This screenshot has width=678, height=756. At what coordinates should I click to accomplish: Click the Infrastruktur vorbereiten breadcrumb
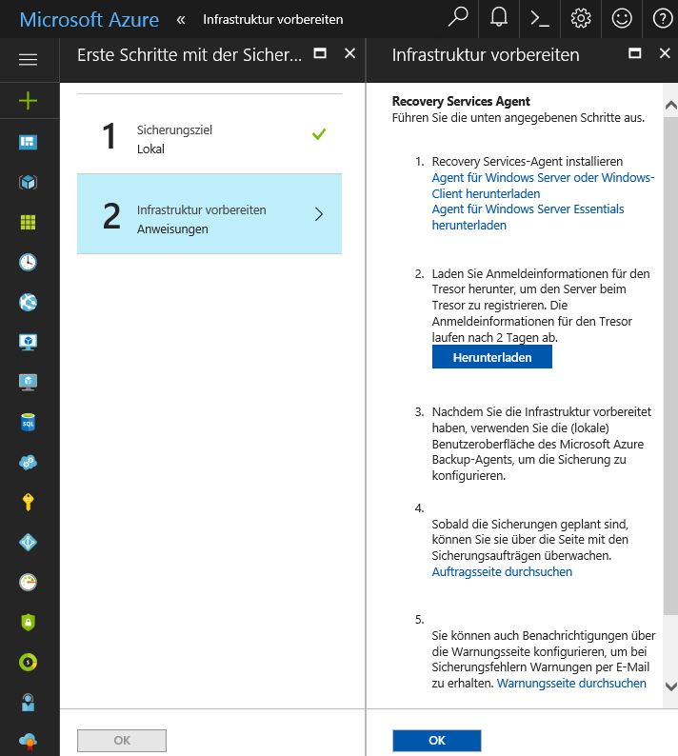pos(273,19)
